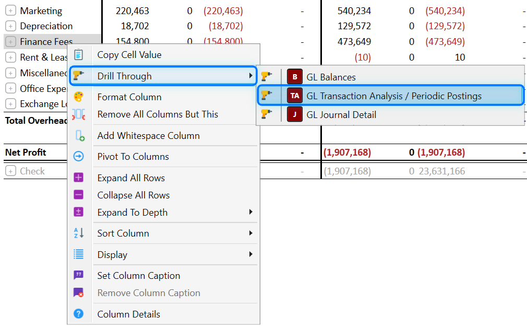The image size is (527, 329).
Task: Click the red J icon for GL Journal Detail
Action: 295,114
